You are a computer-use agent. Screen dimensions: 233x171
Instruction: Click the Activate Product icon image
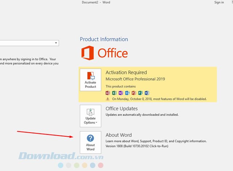pyautogui.click(x=91, y=76)
